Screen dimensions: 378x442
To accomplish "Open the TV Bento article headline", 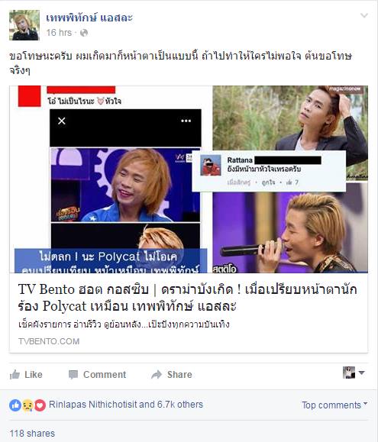I will (187, 298).
